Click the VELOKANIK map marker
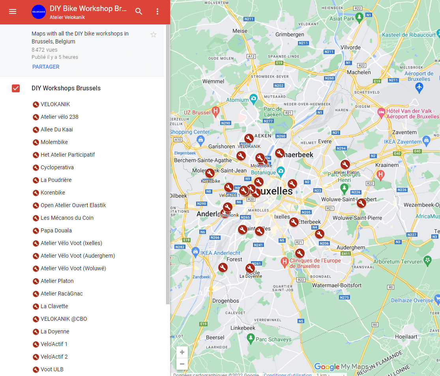This screenshot has height=376, width=440. click(x=249, y=138)
